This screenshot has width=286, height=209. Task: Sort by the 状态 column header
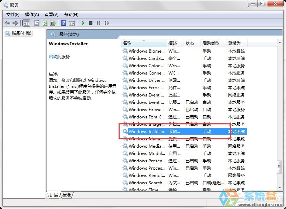click(192, 43)
